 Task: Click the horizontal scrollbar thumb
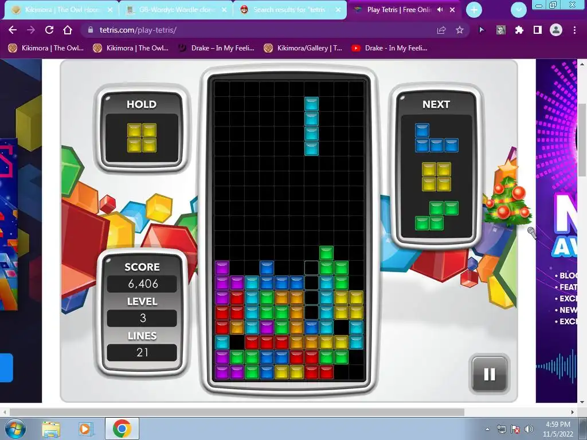click(x=237, y=412)
